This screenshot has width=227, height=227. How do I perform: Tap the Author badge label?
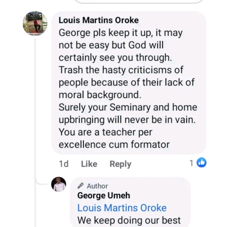pyautogui.click(x=97, y=186)
